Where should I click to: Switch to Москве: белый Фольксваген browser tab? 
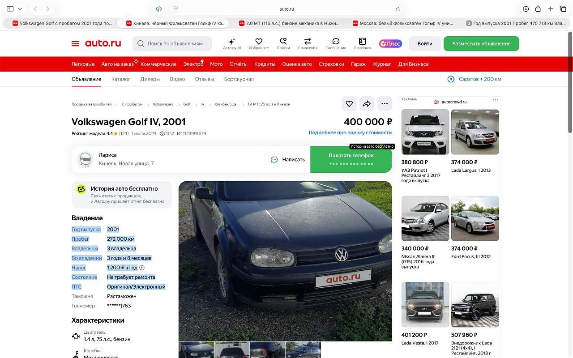(402, 23)
